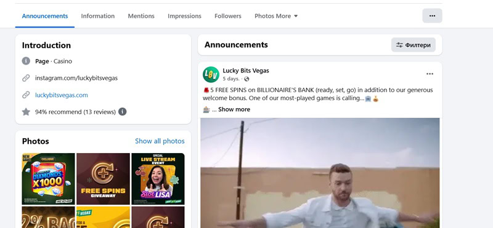Open the luckybitsvegas.com website link

(x=61, y=95)
